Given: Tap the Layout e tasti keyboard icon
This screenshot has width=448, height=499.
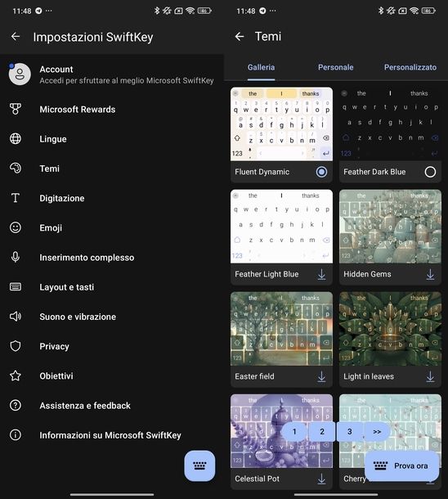Looking at the screenshot, I should (16, 287).
